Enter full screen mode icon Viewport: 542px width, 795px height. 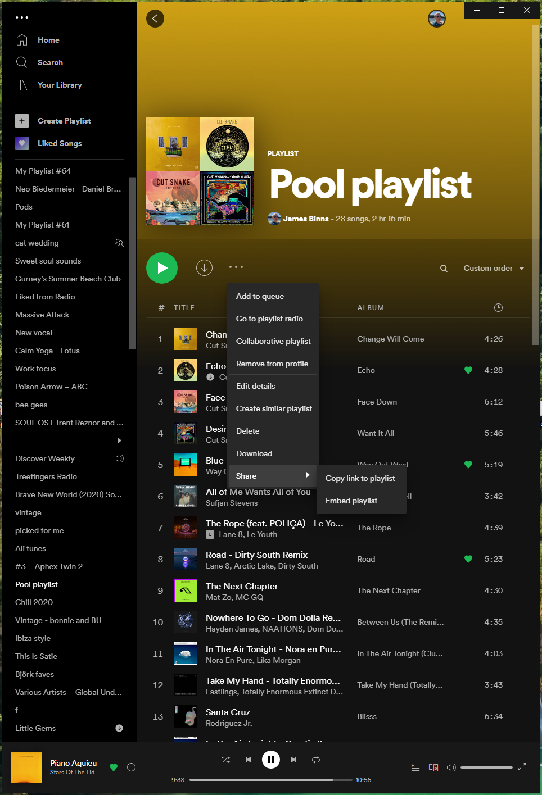(x=522, y=766)
